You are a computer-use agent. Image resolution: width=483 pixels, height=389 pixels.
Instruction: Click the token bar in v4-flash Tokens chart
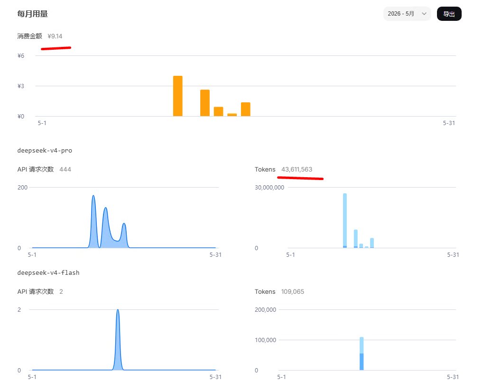click(362, 353)
